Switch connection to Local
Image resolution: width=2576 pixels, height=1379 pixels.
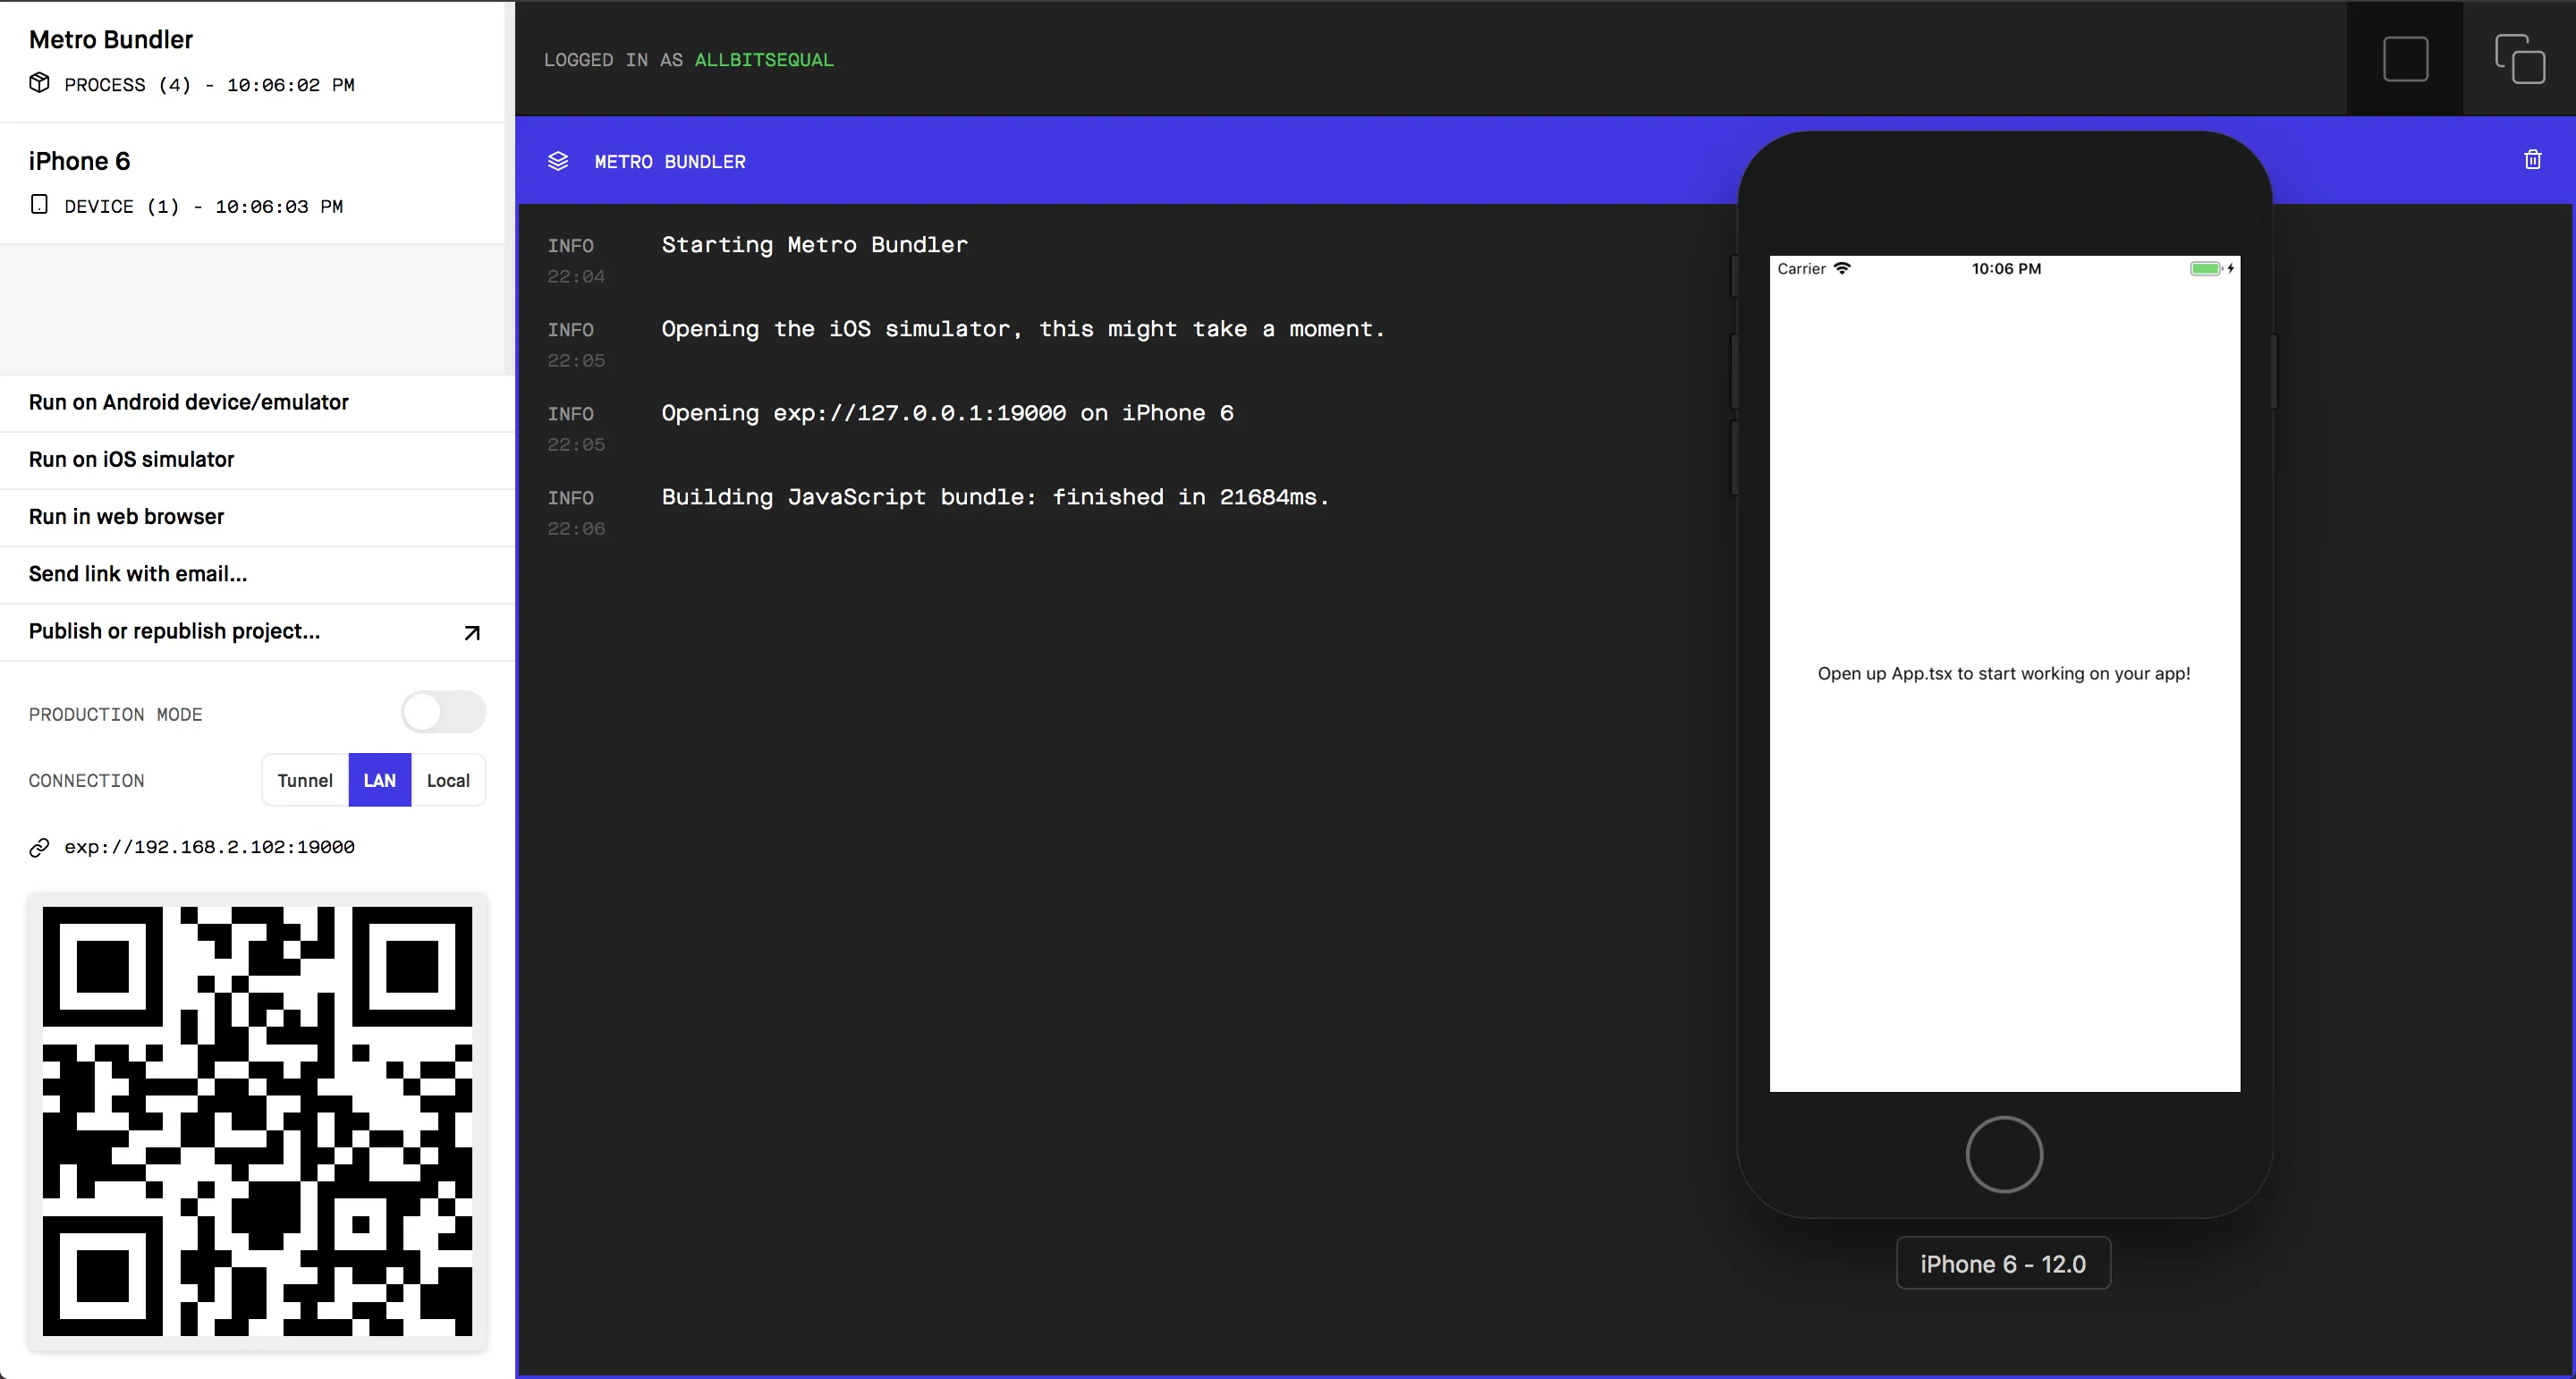point(447,780)
